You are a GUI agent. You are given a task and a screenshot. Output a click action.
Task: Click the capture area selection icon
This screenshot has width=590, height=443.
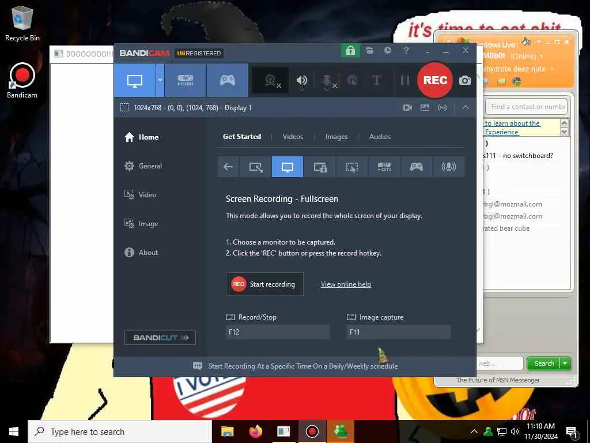[x=124, y=108]
